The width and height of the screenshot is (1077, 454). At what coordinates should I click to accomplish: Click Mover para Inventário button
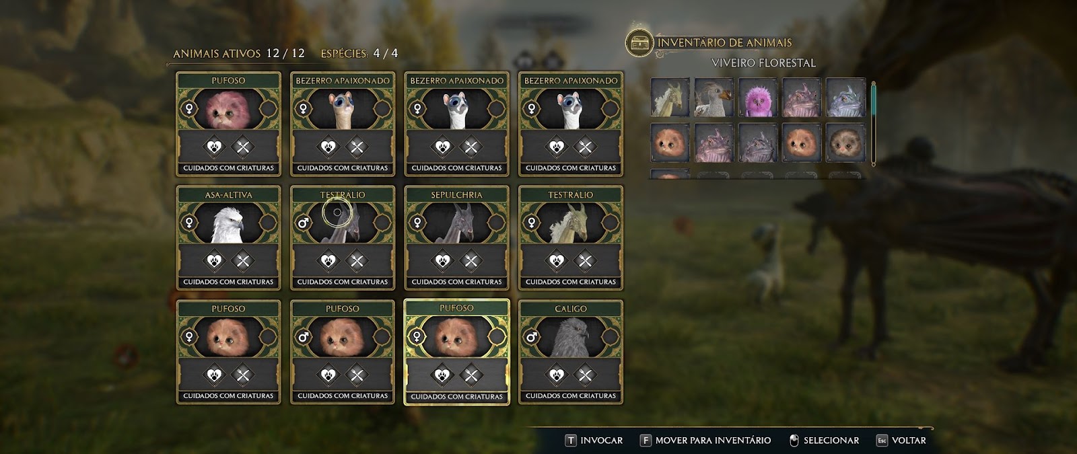[x=705, y=441]
